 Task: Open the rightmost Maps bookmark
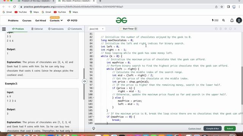(73, 12)
